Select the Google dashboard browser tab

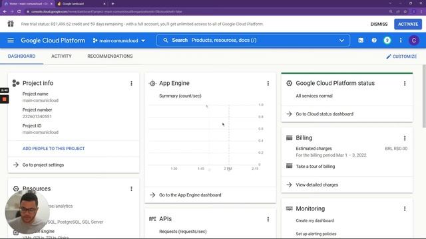(81, 4)
